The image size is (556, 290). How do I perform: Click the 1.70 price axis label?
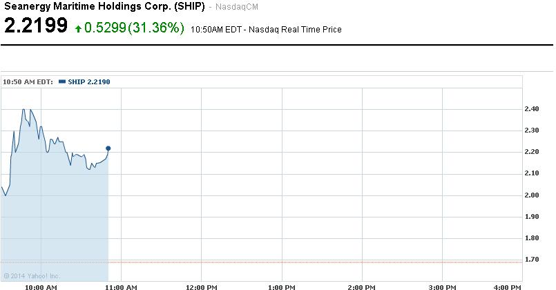[533, 259]
